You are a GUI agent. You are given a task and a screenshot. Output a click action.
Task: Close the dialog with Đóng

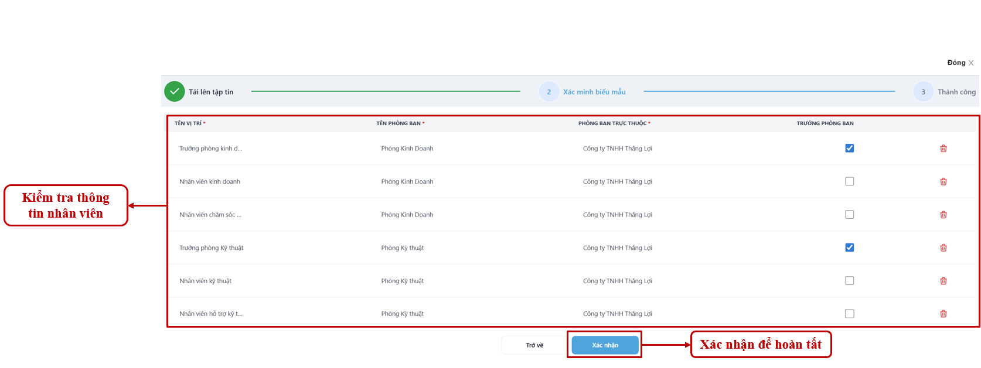960,63
